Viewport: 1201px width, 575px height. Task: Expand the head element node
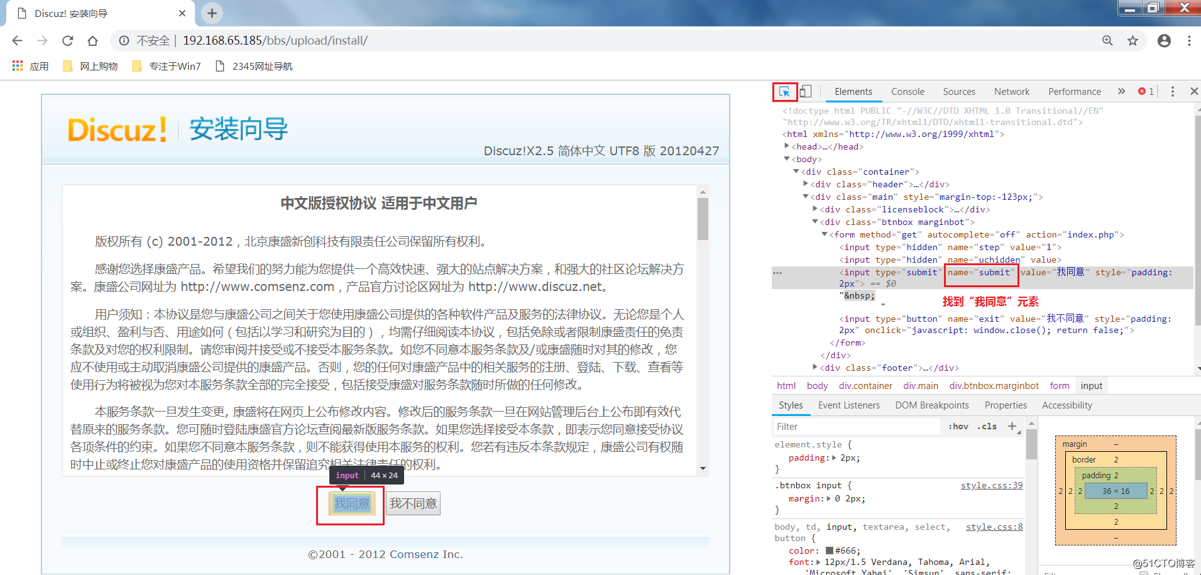click(786, 146)
